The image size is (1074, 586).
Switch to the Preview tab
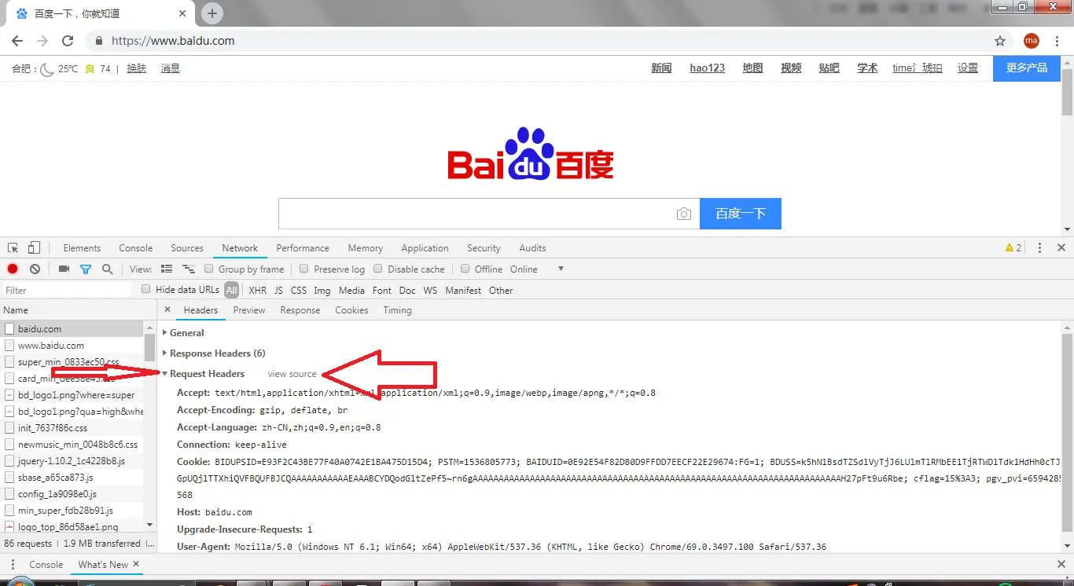[x=249, y=310]
